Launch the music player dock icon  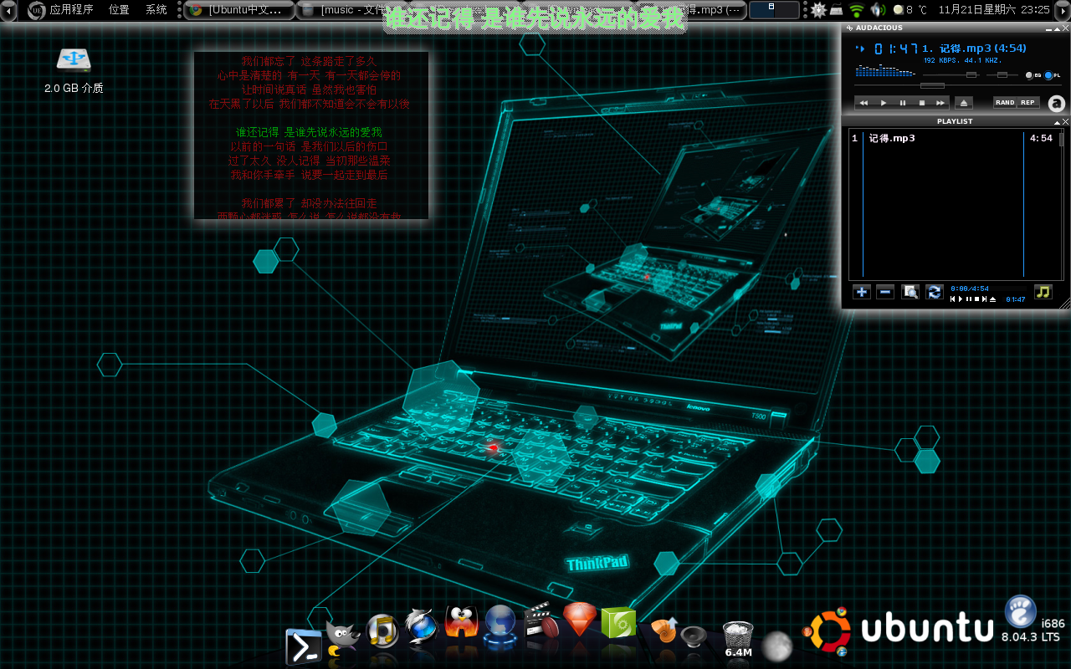pyautogui.click(x=382, y=631)
